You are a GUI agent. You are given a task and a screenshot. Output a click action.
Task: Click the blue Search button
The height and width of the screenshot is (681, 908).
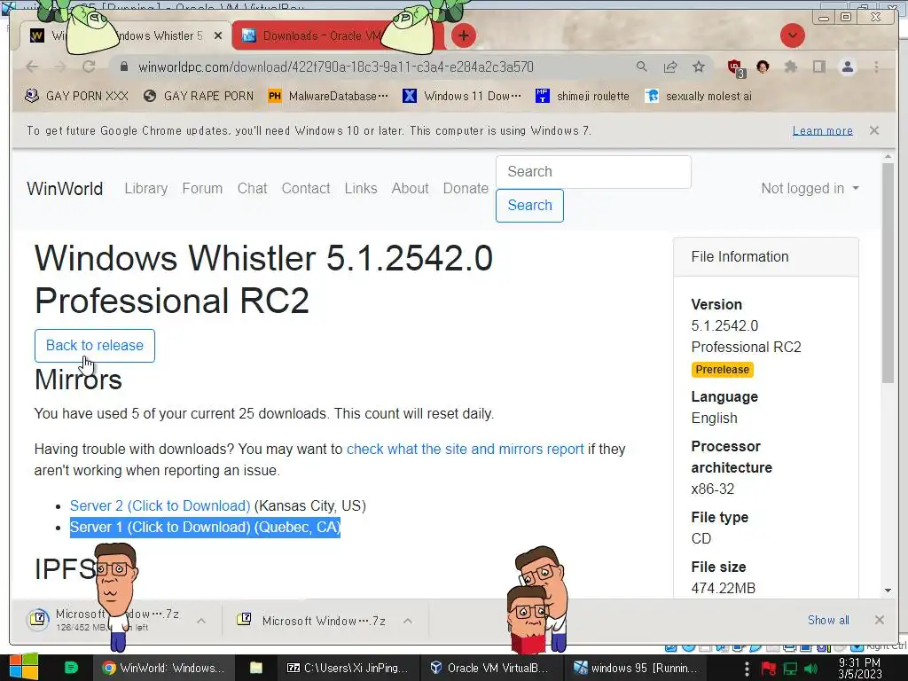coord(529,206)
